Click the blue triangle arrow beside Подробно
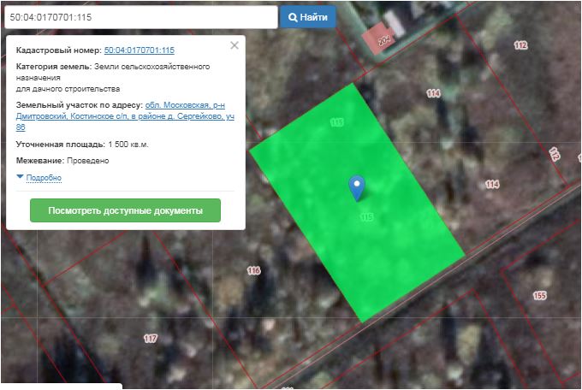 coord(20,177)
